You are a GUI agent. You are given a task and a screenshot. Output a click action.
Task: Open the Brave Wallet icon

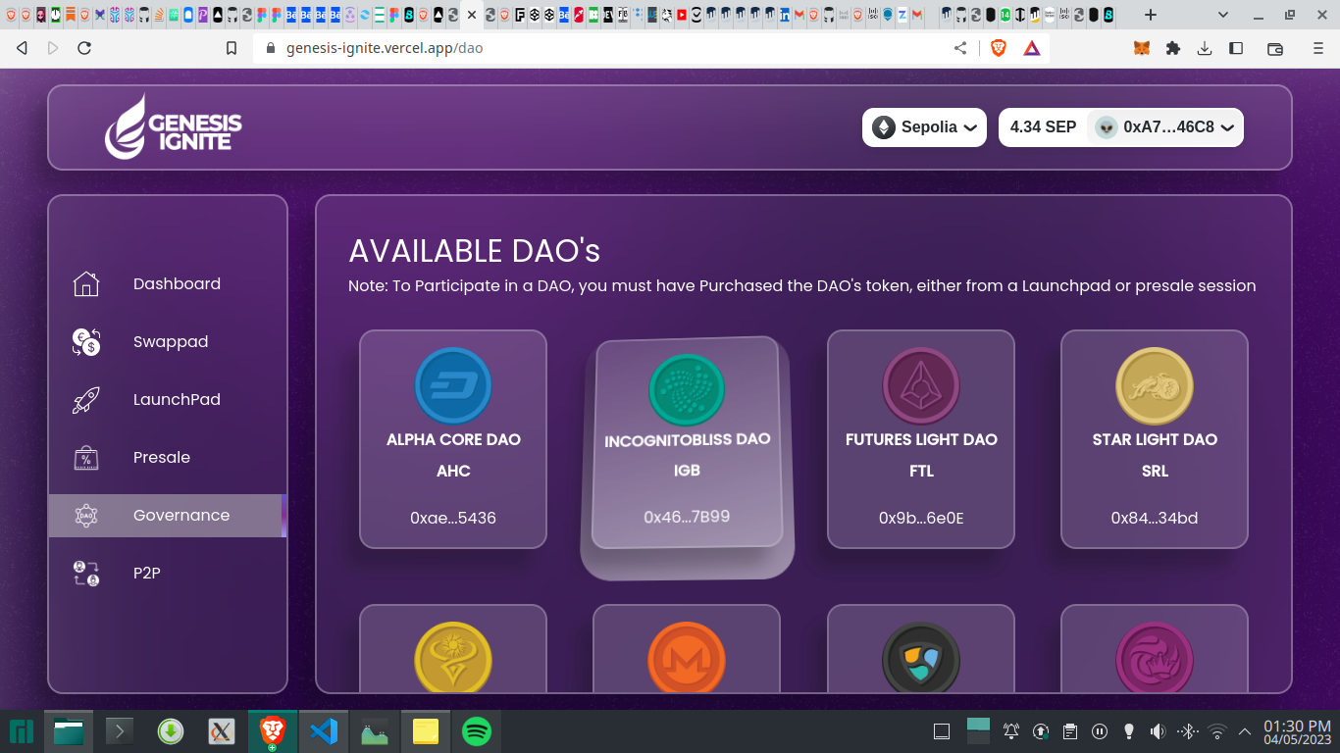click(1275, 48)
